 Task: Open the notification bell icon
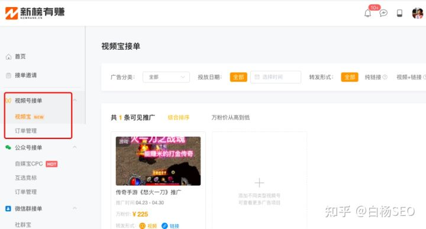tap(367, 13)
